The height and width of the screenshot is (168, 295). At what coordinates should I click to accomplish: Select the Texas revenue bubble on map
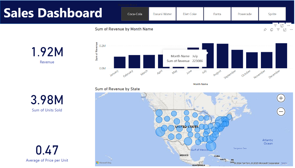pos(188,141)
